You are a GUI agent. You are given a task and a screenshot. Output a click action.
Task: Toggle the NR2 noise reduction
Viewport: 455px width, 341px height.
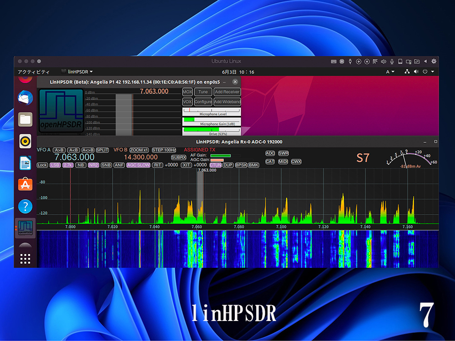[x=93, y=165]
